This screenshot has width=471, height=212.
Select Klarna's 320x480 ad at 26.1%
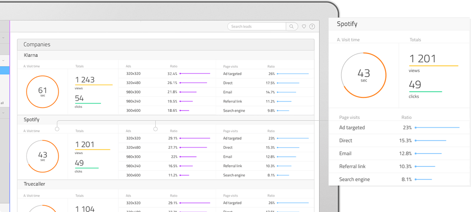pyautogui.click(x=167, y=83)
